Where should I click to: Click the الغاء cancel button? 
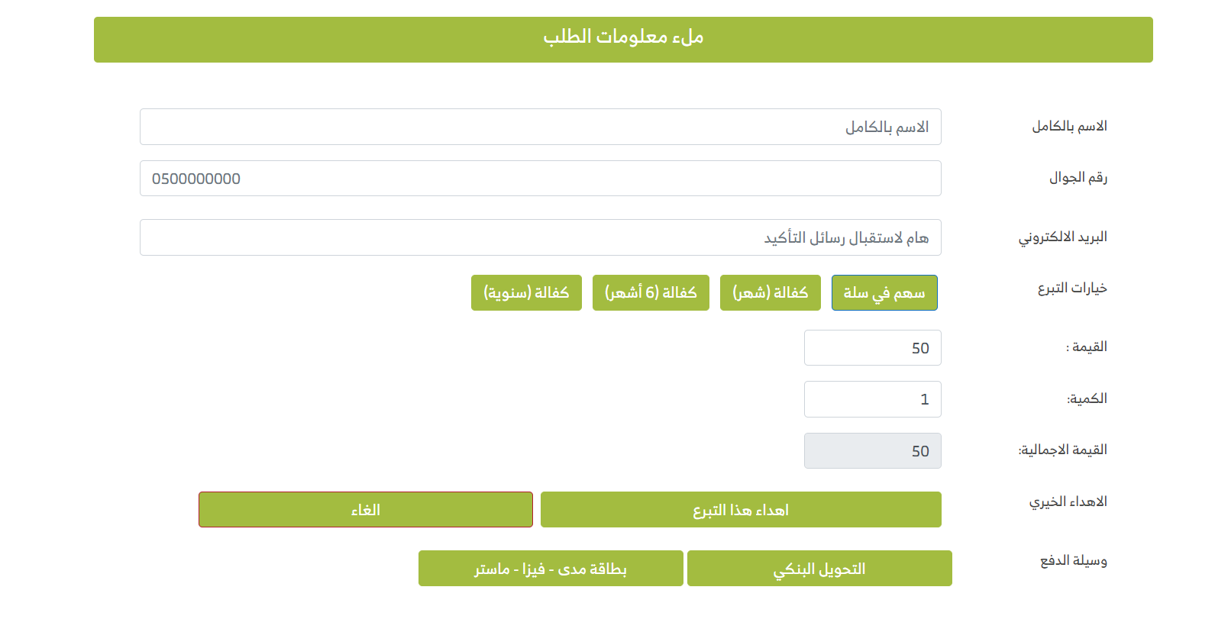(x=366, y=510)
